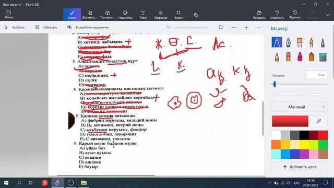The width and height of the screenshot is (334, 188).
Task: Click the Вставить paste button
Action: click(259, 15)
